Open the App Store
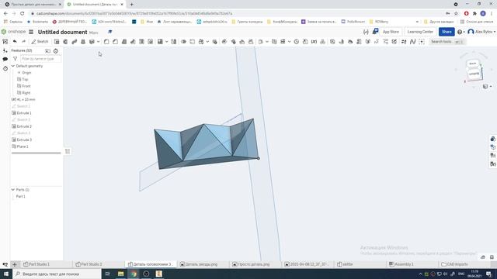The height and width of the screenshot is (279, 497). pyautogui.click(x=391, y=32)
